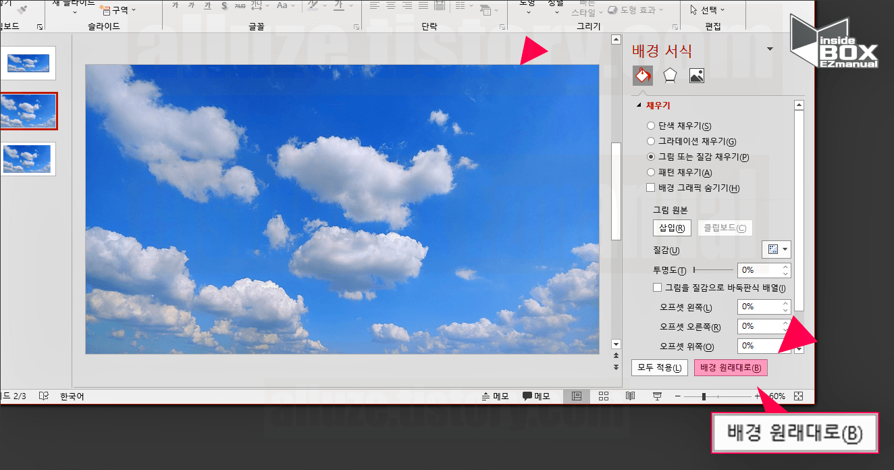Screen dimensions: 894x470
Task: Select 그라데이션 채우기 radio option
Action: click(650, 141)
